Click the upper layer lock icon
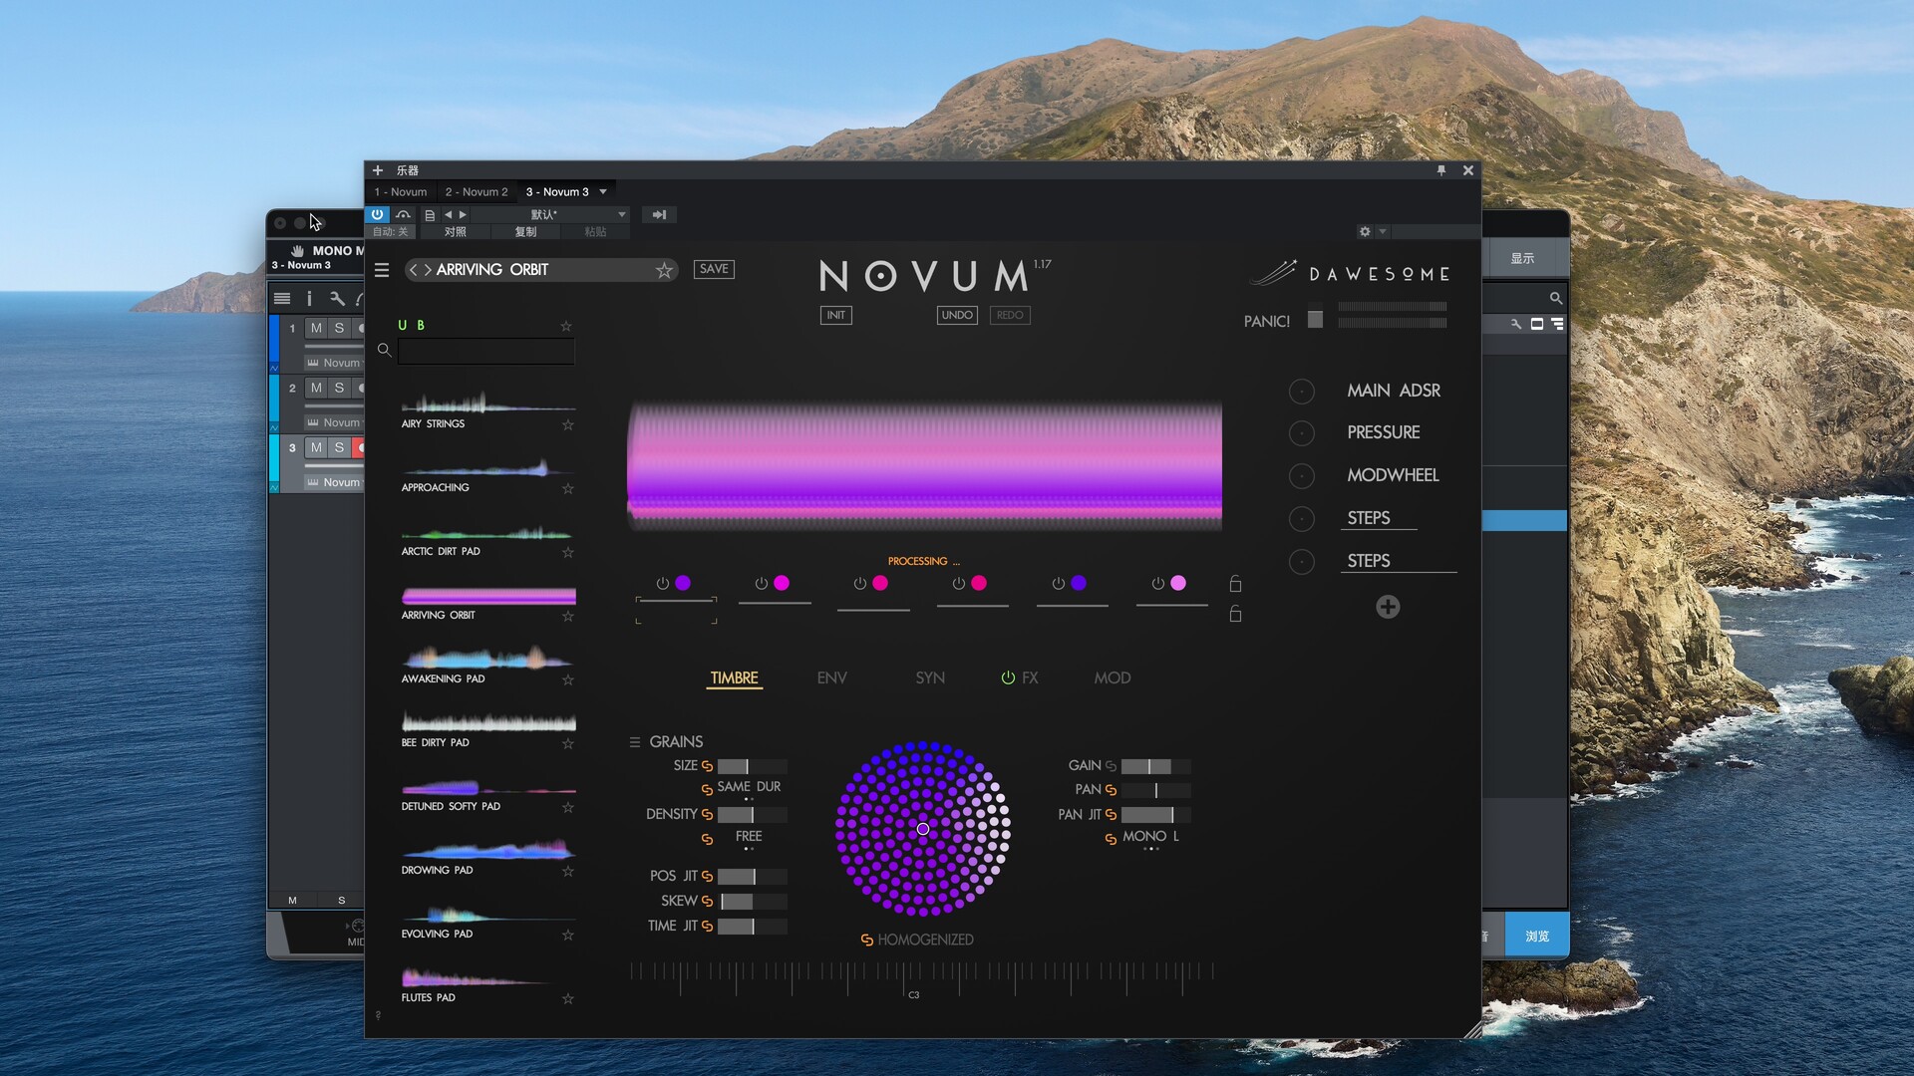Image resolution: width=1914 pixels, height=1076 pixels. [x=1235, y=584]
